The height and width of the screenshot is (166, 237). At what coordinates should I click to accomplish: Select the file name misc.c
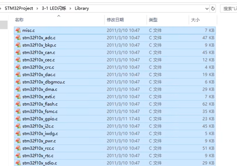28,31
